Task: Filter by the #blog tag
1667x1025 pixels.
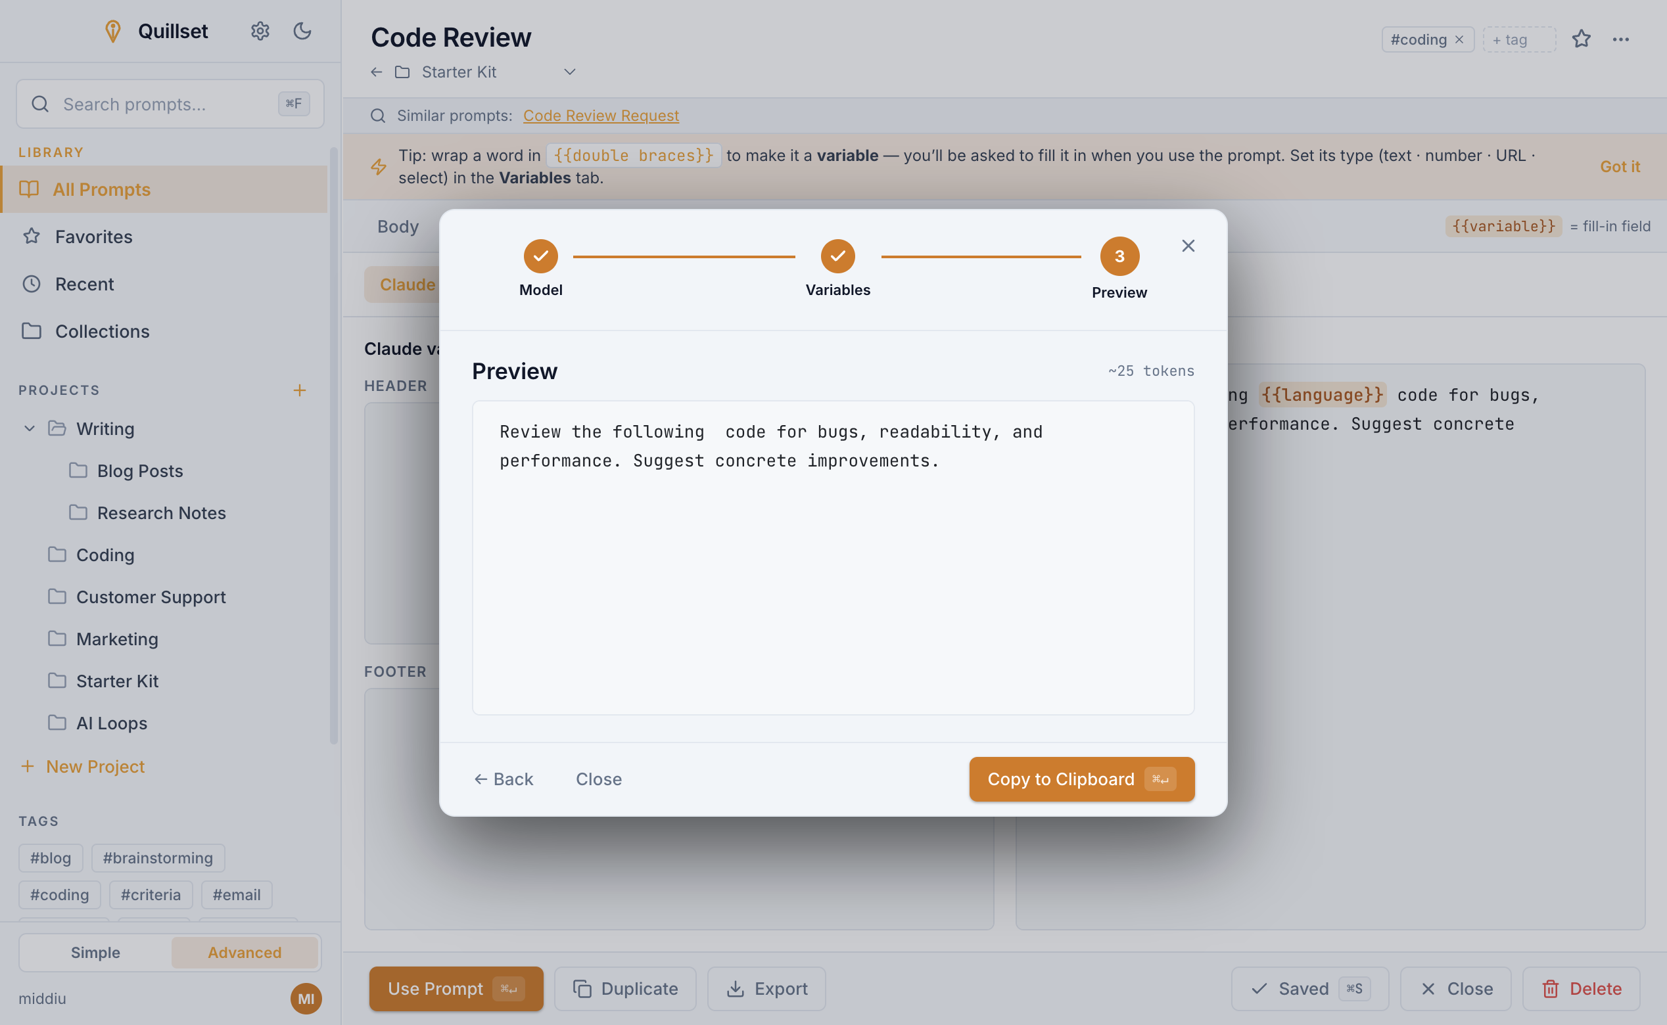Action: click(51, 857)
